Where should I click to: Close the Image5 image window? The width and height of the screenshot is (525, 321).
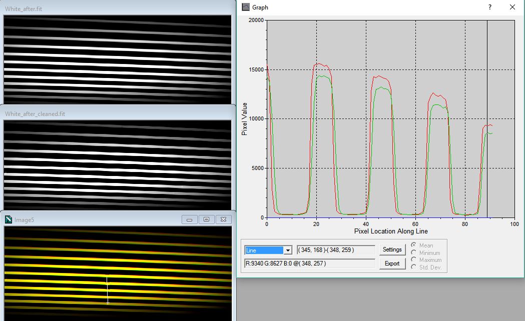(x=224, y=219)
